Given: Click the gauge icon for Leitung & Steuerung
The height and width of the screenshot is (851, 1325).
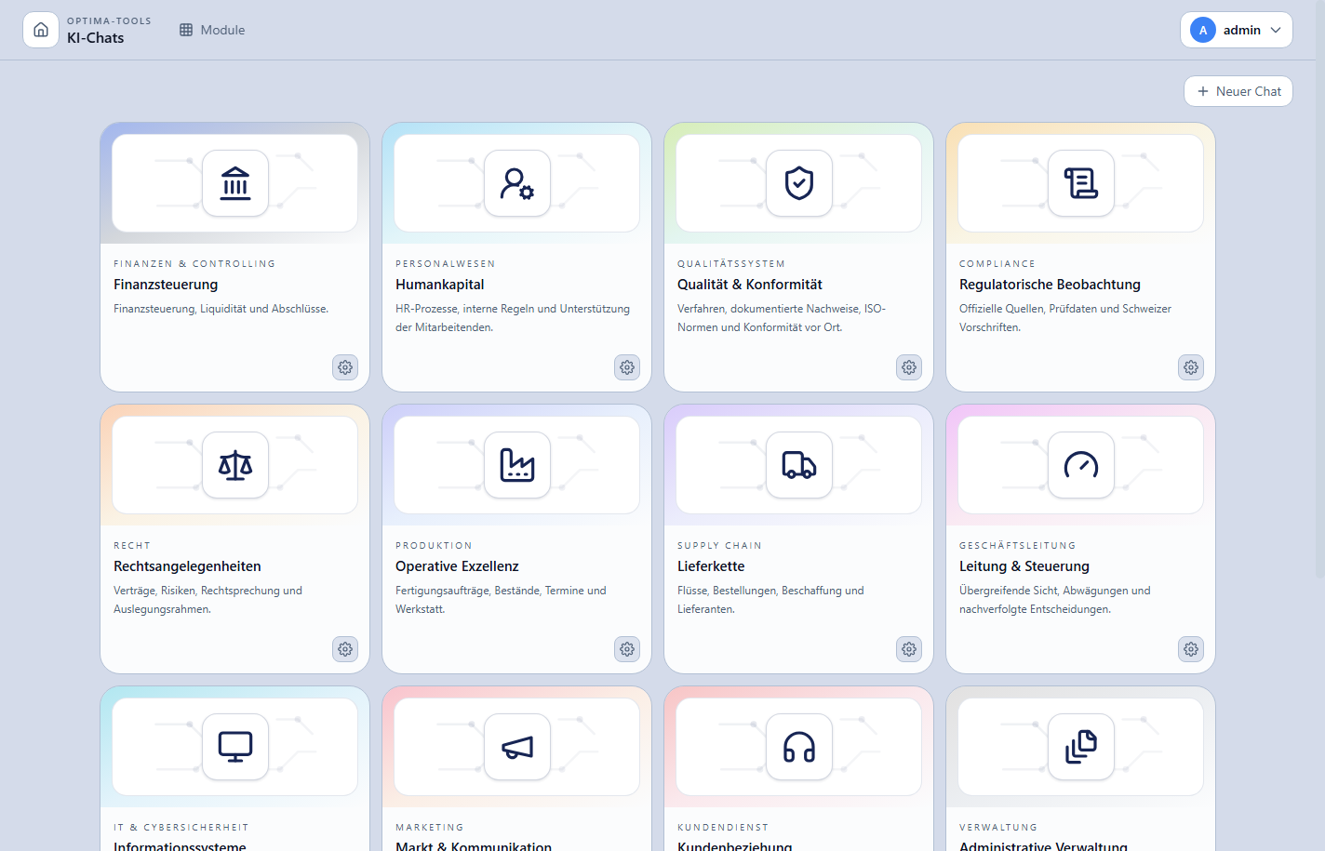Looking at the screenshot, I should tap(1081, 465).
